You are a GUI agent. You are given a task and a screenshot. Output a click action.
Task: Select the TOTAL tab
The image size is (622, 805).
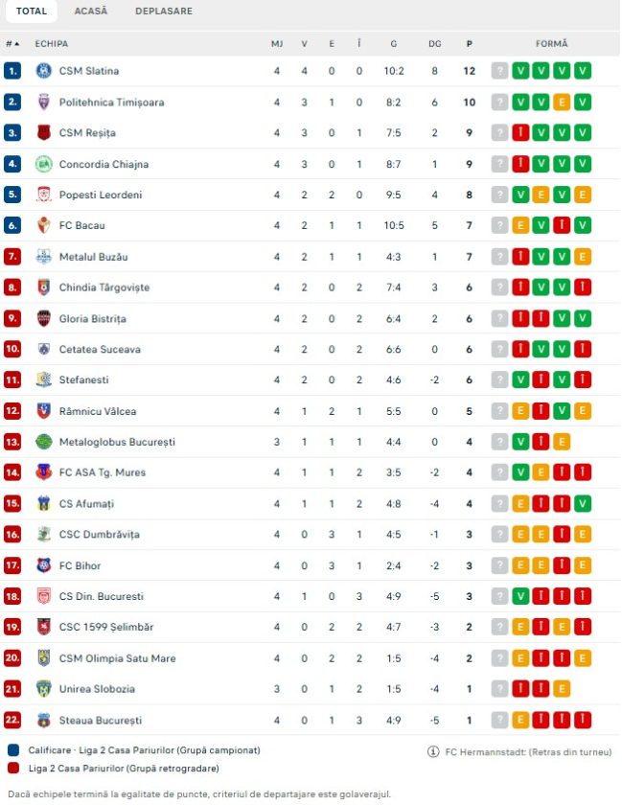coord(32,11)
